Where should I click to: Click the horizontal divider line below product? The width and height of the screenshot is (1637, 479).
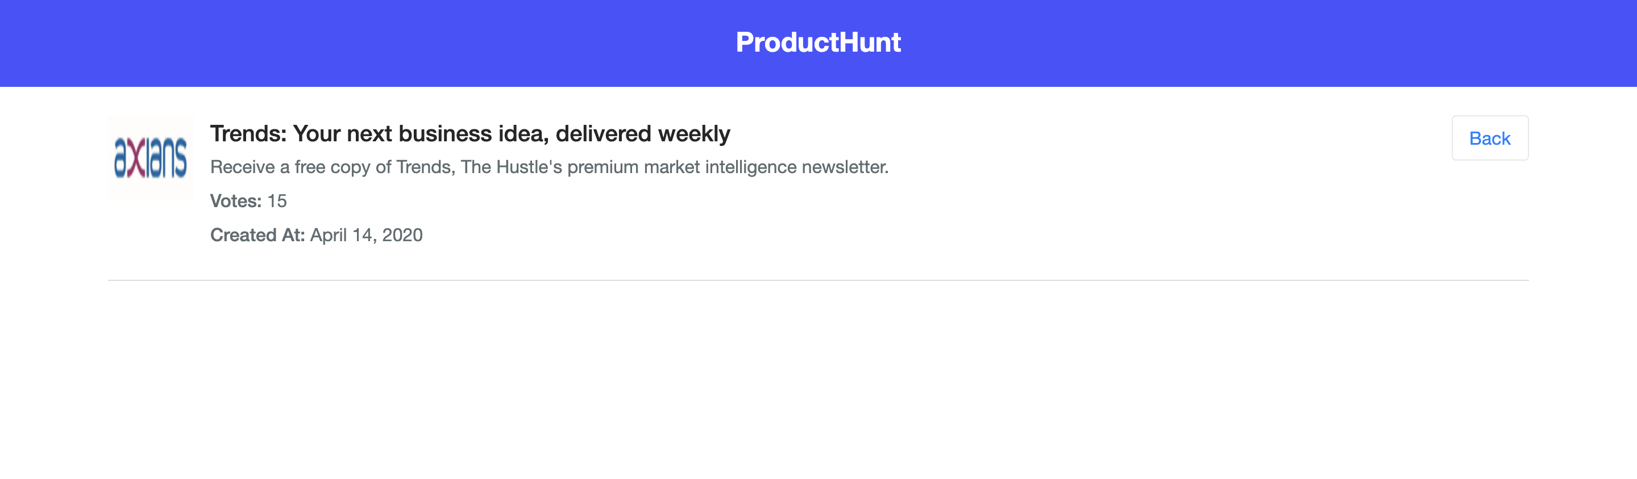click(818, 280)
